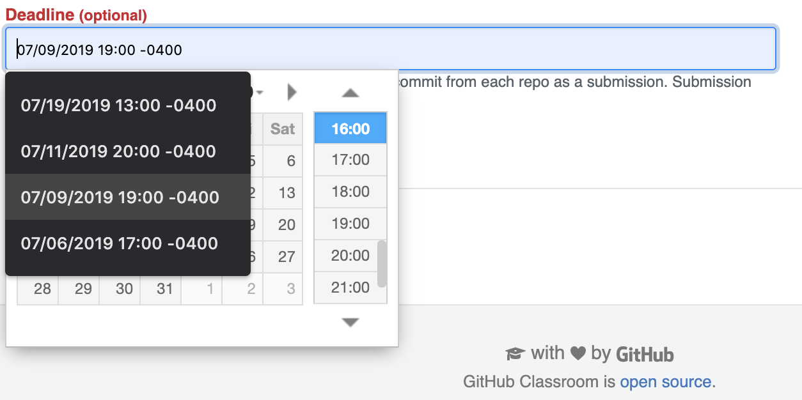Click the up arrow above the time list
Viewport: 802px width, 400px height.
click(x=350, y=93)
